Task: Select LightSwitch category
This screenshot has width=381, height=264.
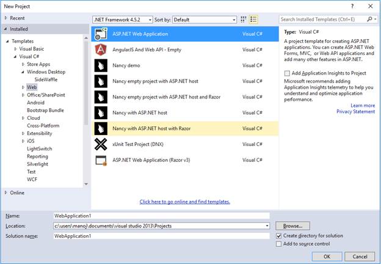Action: [39, 148]
